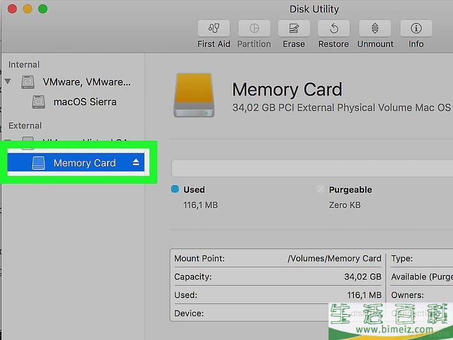The height and width of the screenshot is (340, 453).
Task: Click the macOS Sierra volume icon
Action: [x=39, y=102]
